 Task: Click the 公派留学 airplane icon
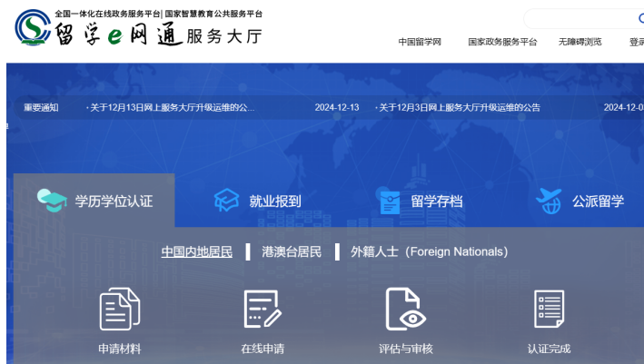coord(549,201)
